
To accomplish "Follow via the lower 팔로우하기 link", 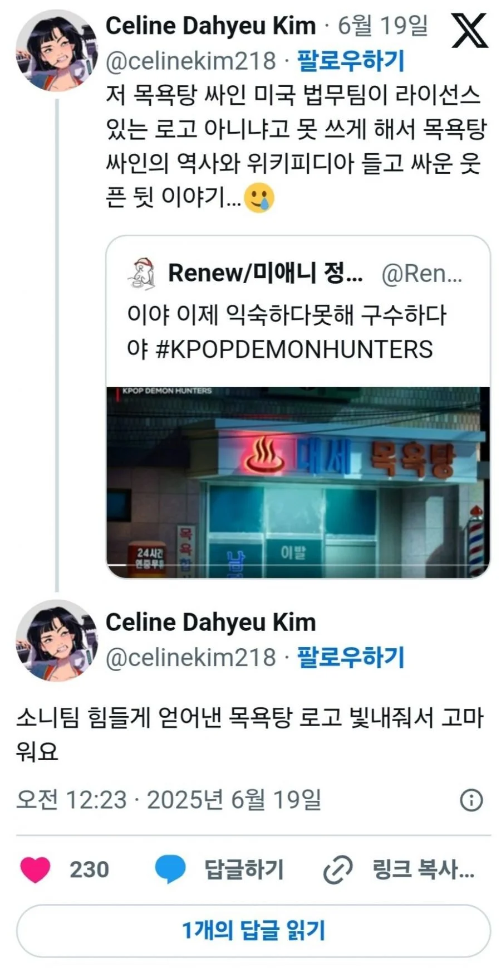I will [x=351, y=657].
